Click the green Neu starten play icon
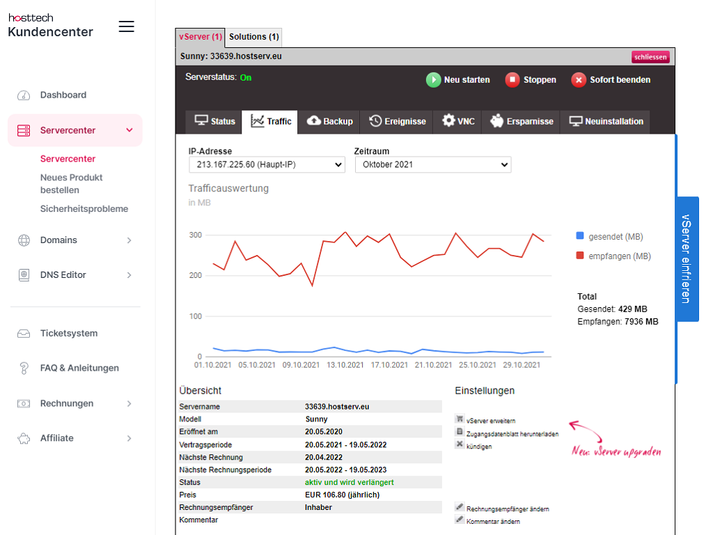 point(433,80)
